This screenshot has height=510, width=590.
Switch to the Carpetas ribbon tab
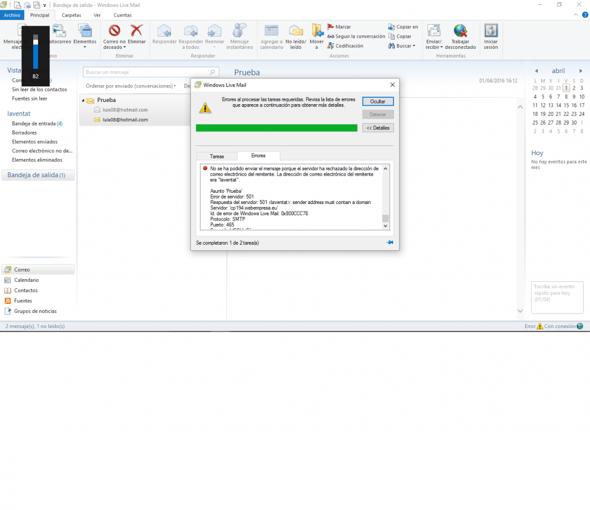pos(71,15)
